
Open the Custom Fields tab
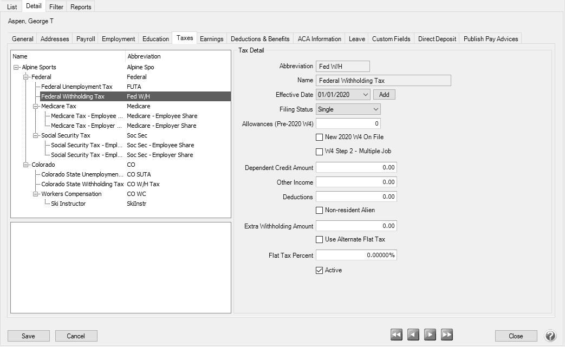click(391, 39)
